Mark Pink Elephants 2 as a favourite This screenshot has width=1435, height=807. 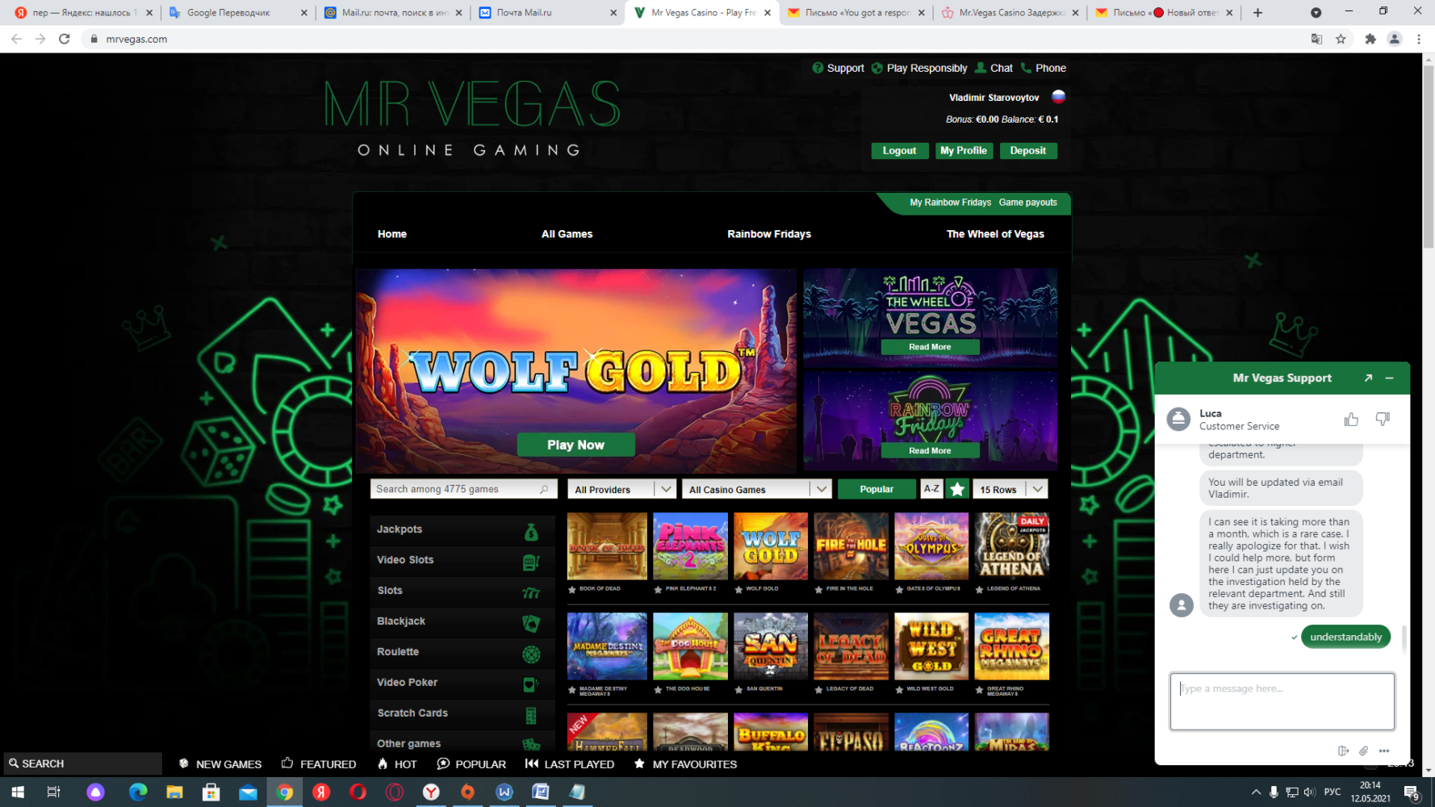coord(658,589)
